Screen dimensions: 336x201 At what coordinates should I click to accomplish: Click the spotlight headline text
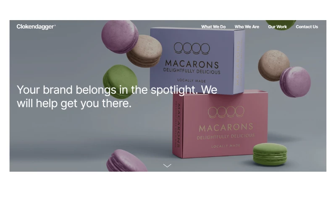coord(117,96)
